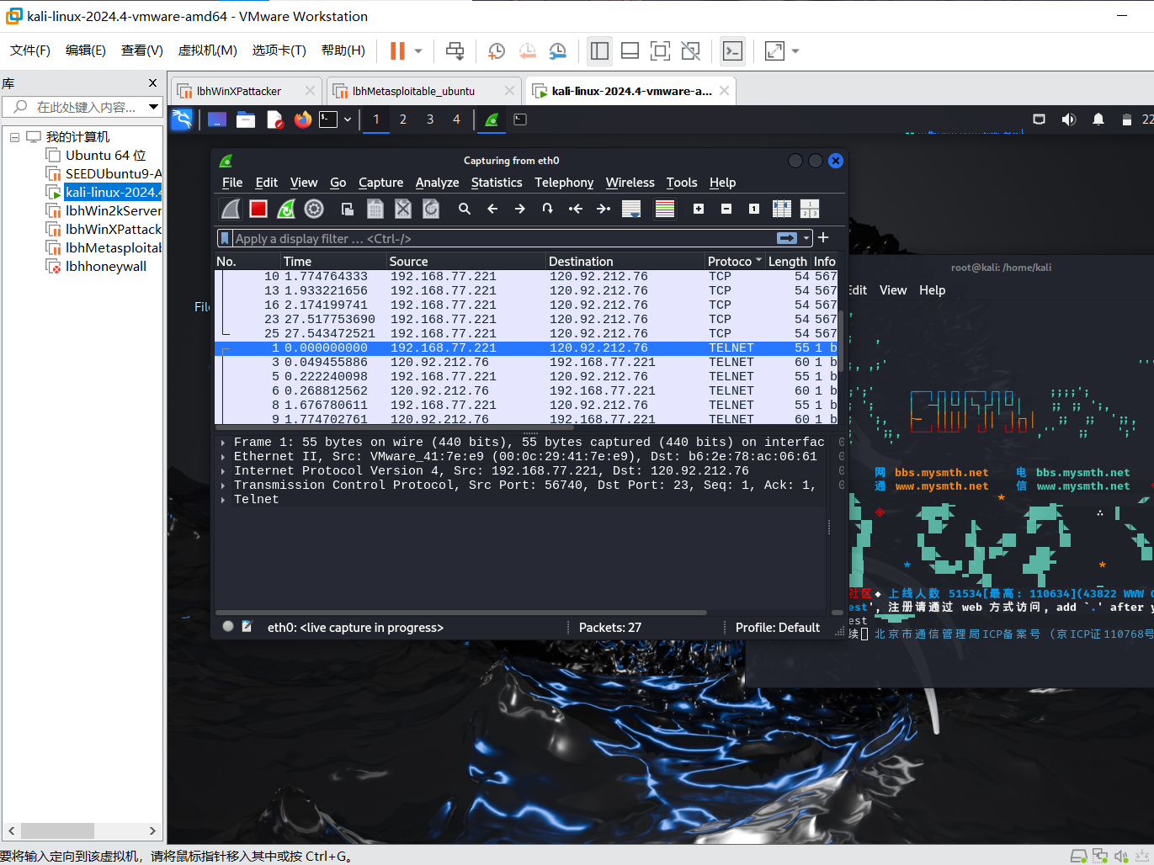Image resolution: width=1154 pixels, height=865 pixels.
Task: Expand Transmission Control Protocol row
Action: [223, 486]
